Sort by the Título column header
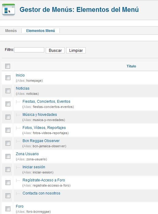The height and width of the screenshot is (214, 158). tap(131, 66)
